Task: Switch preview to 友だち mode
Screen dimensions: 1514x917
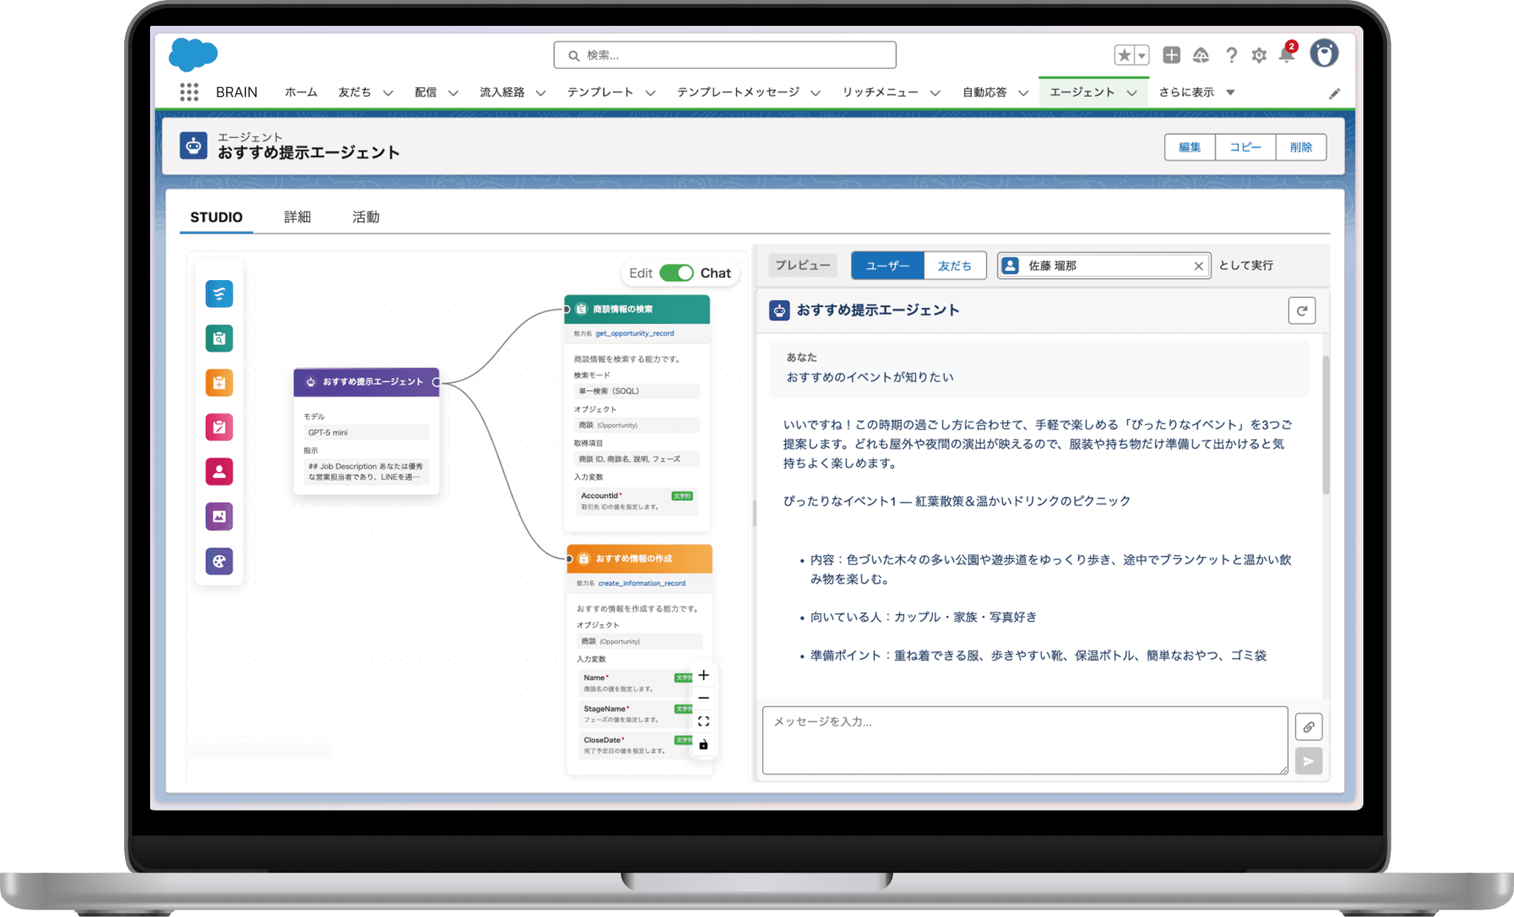Action: point(954,265)
